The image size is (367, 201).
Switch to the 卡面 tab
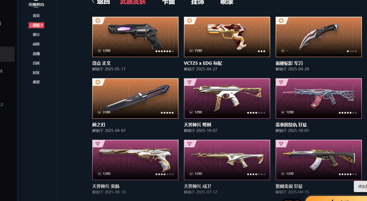click(168, 2)
